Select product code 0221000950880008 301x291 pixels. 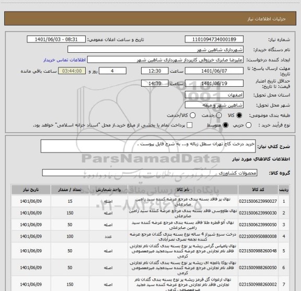tap(258, 236)
